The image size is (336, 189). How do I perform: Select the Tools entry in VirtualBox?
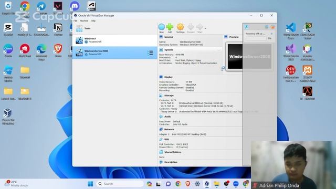(115, 28)
